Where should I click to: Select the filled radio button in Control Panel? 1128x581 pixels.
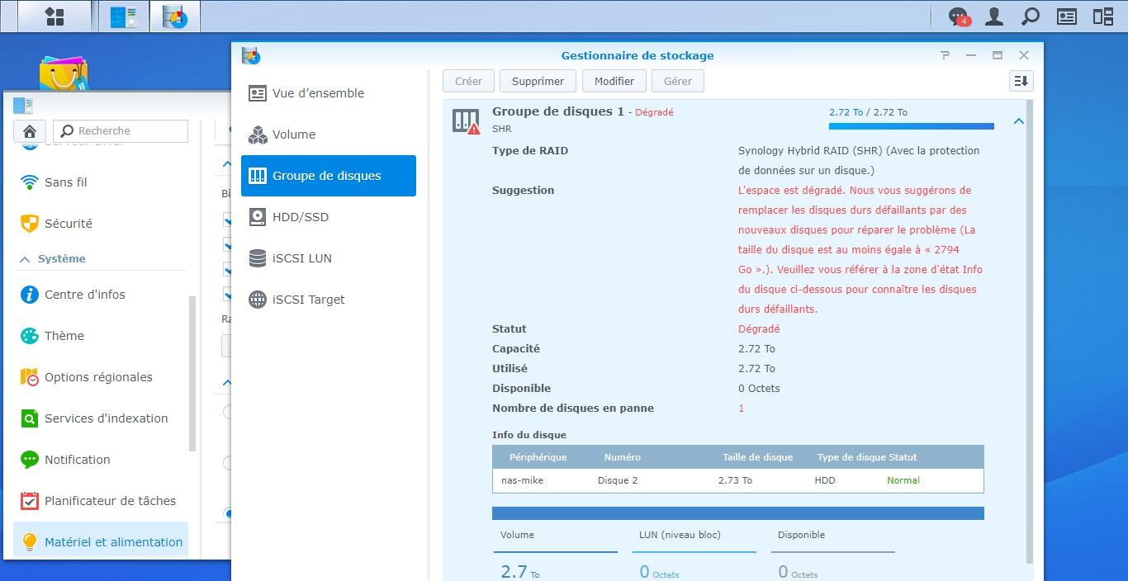(x=228, y=513)
